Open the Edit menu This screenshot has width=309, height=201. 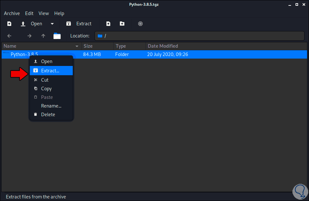click(x=29, y=13)
